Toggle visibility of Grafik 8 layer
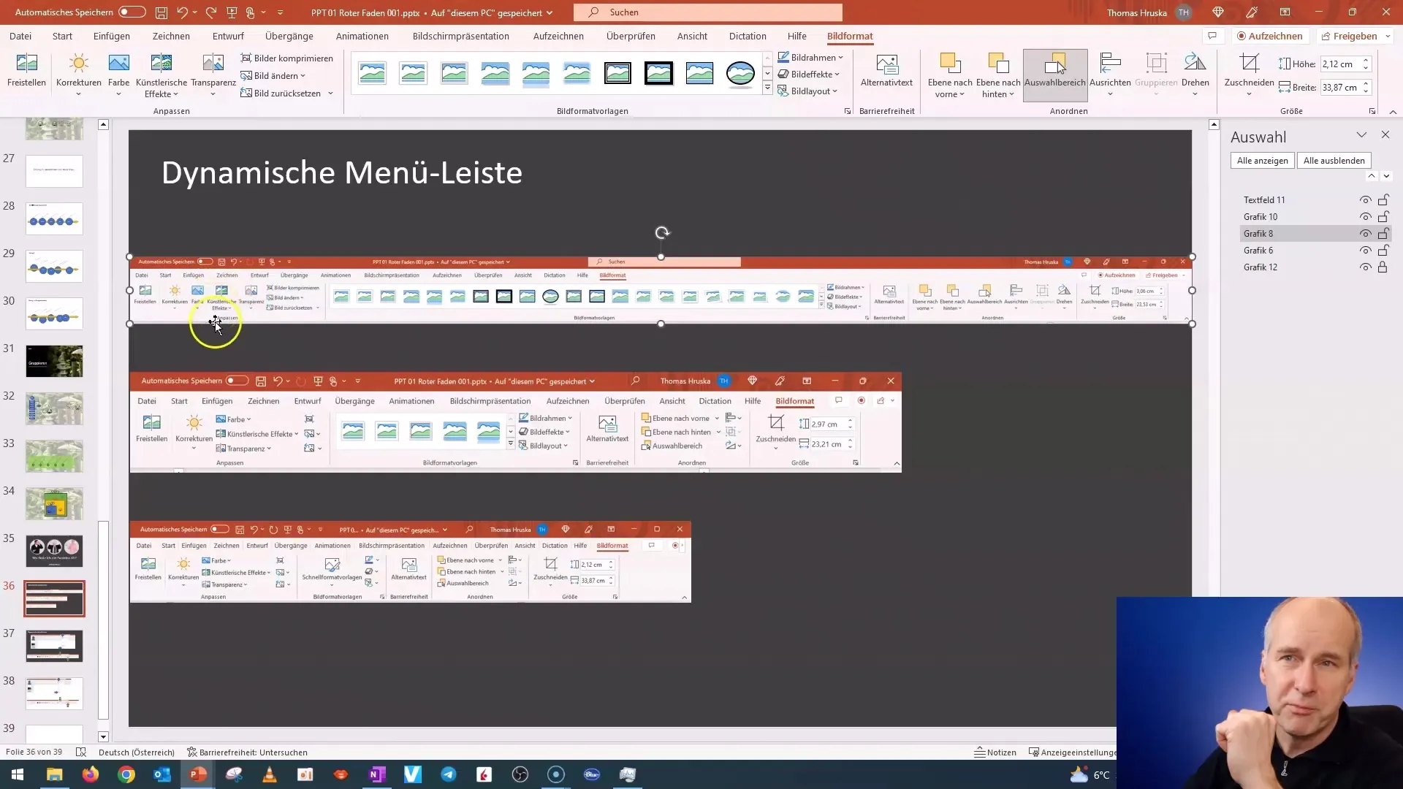This screenshot has width=1403, height=789. pyautogui.click(x=1366, y=233)
